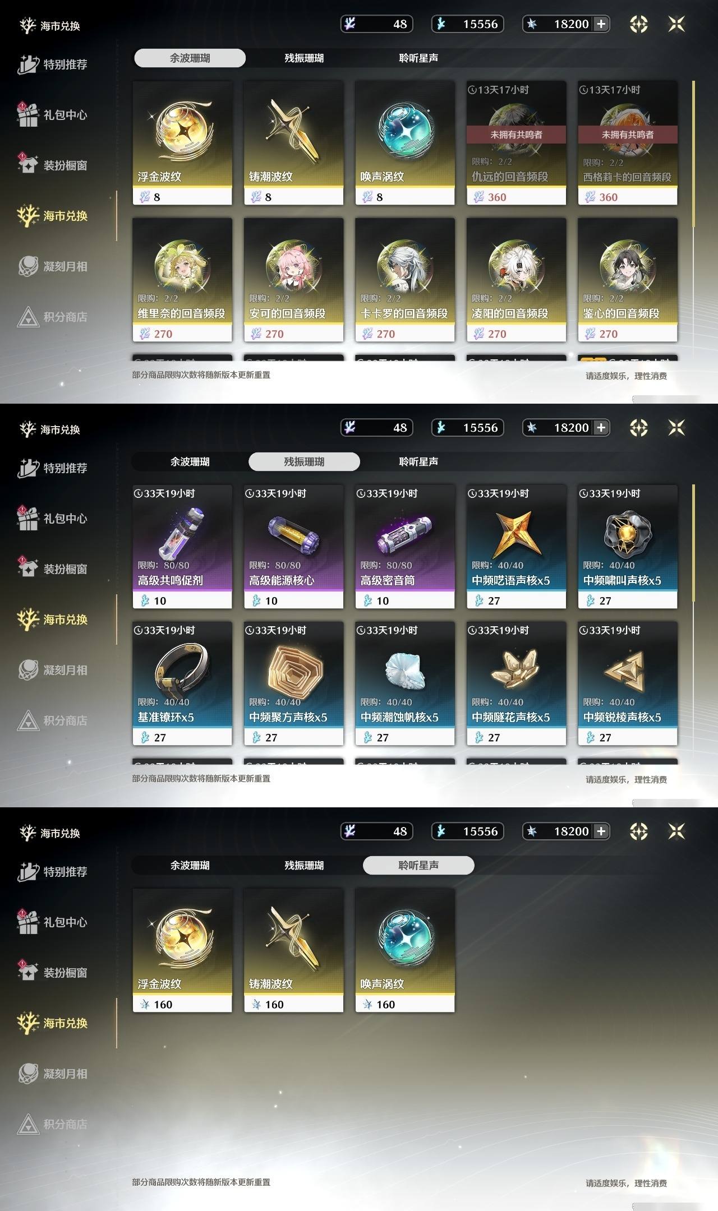Choose the 中频隧花声核x5 crystal item

(x=516, y=683)
